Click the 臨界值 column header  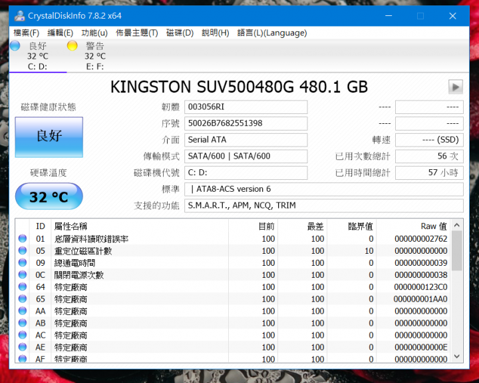tap(352, 226)
